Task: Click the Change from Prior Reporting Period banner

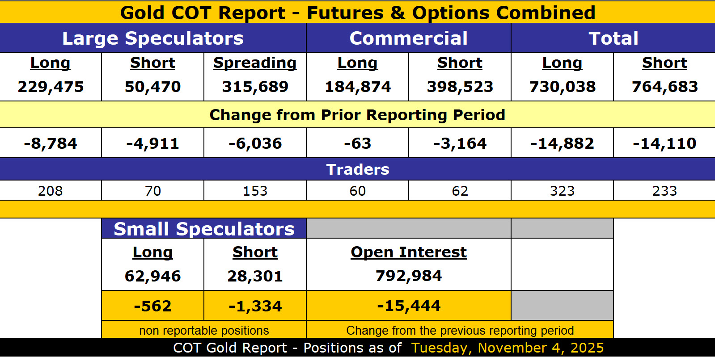Action: point(357,115)
